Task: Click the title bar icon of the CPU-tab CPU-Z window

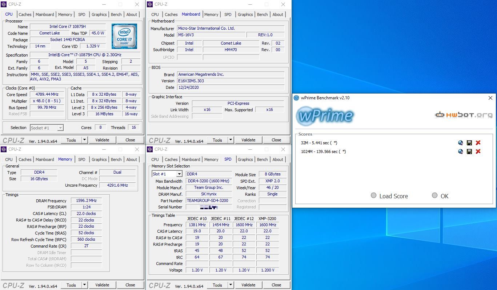Action: [x=4, y=4]
